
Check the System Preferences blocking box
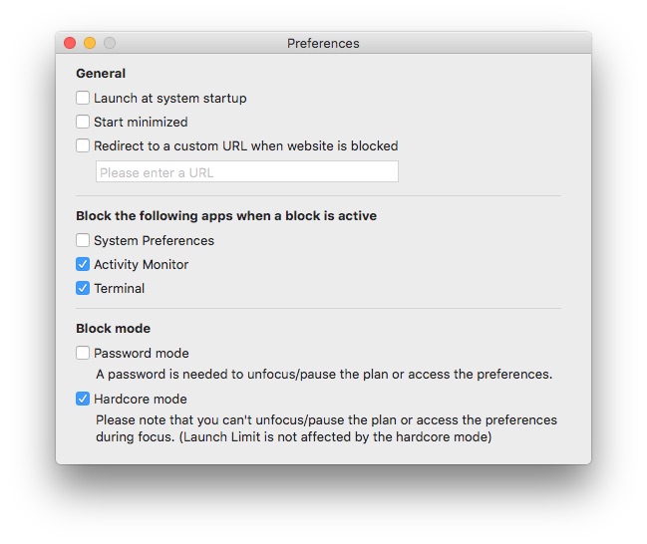coord(83,240)
